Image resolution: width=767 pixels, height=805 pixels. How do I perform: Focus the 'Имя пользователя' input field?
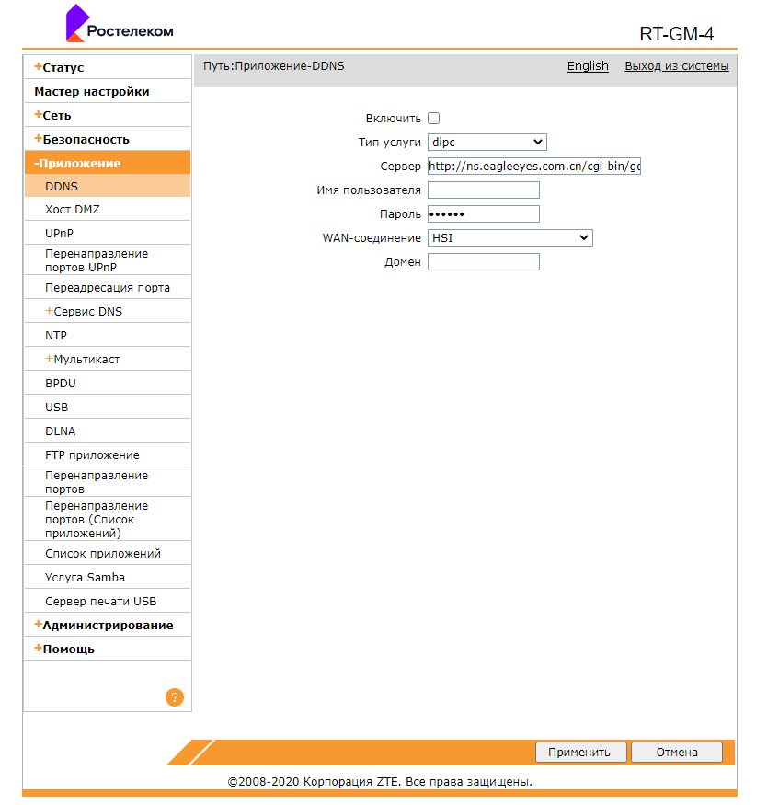(x=484, y=190)
